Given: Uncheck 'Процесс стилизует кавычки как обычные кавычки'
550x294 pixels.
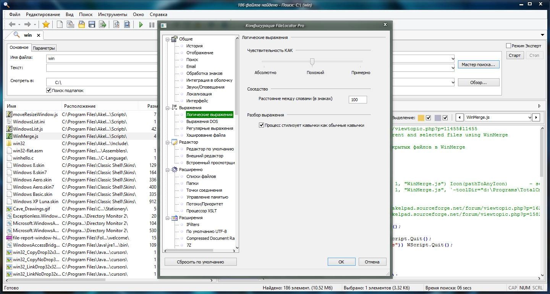Looking at the screenshot, I should point(261,125).
